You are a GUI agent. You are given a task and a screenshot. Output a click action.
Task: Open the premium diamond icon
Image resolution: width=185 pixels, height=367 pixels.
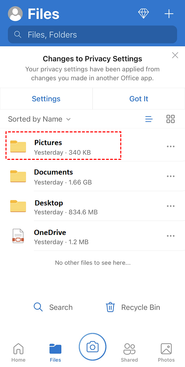pos(144,14)
